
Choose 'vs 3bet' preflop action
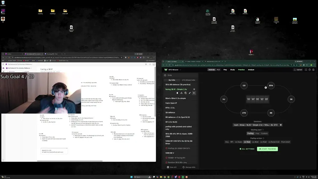[x=247, y=142]
